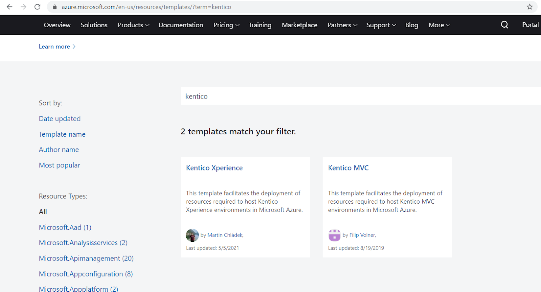This screenshot has height=292, width=541.
Task: Go to Documentation in the nav bar
Action: click(181, 25)
